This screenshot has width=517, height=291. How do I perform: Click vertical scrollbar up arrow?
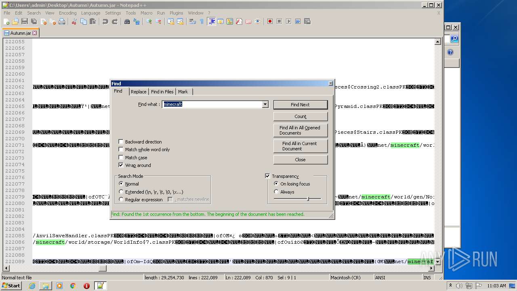[x=437, y=42]
